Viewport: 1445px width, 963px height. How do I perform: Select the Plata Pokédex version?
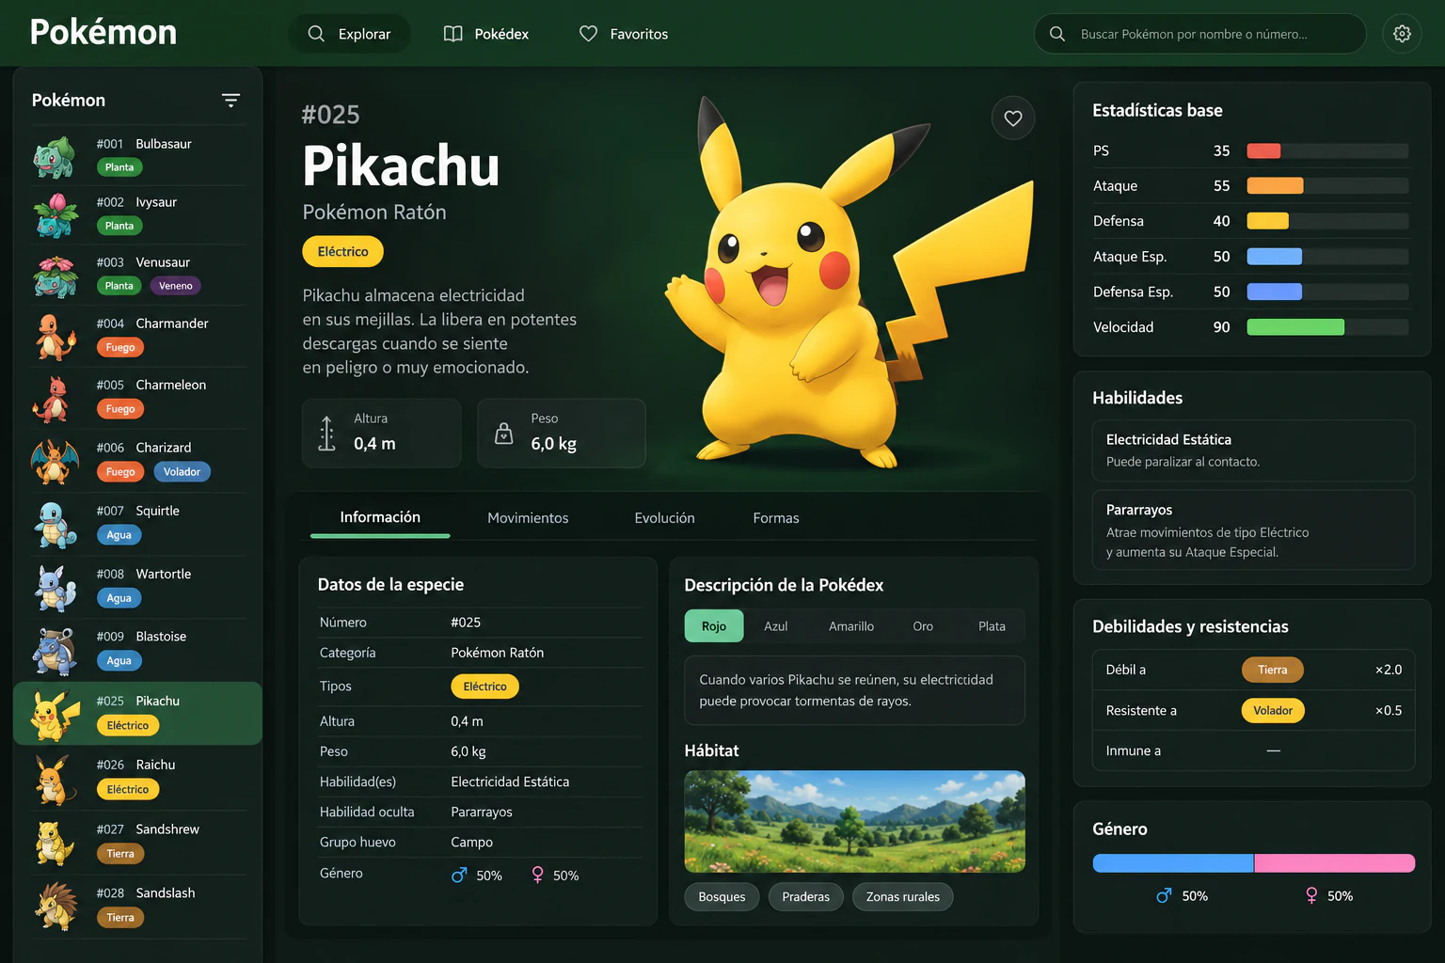pyautogui.click(x=992, y=626)
